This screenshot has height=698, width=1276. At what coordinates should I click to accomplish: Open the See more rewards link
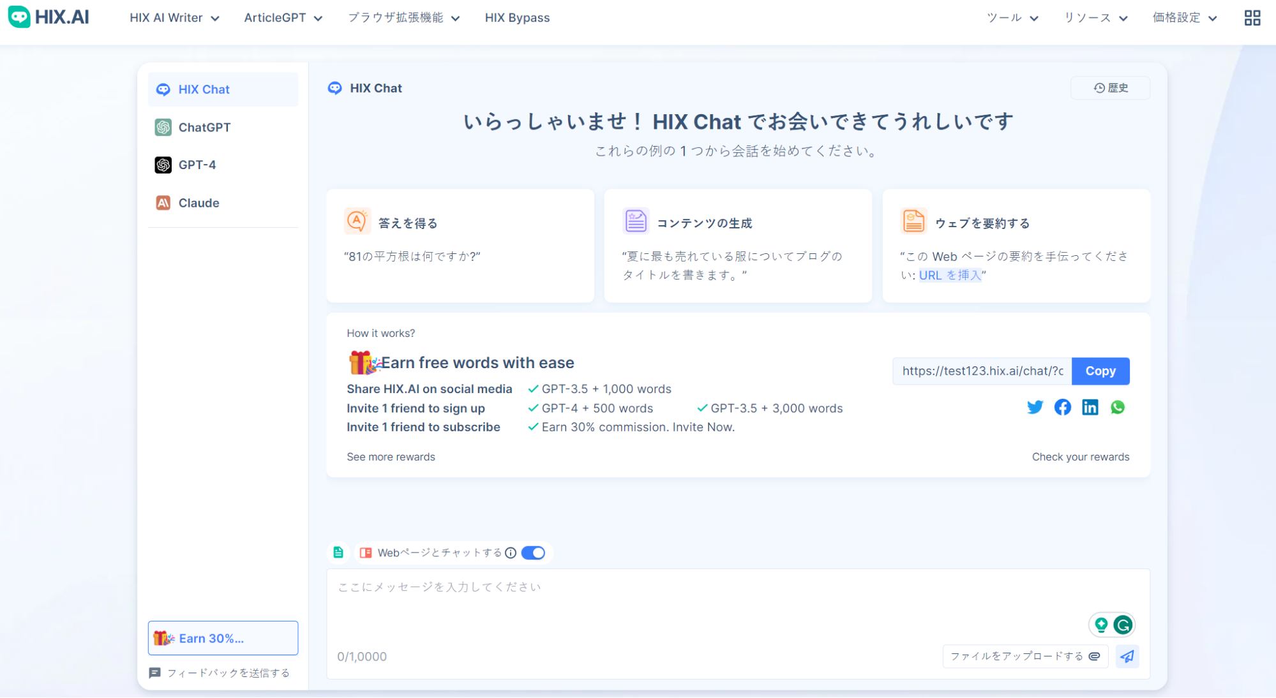tap(391, 457)
